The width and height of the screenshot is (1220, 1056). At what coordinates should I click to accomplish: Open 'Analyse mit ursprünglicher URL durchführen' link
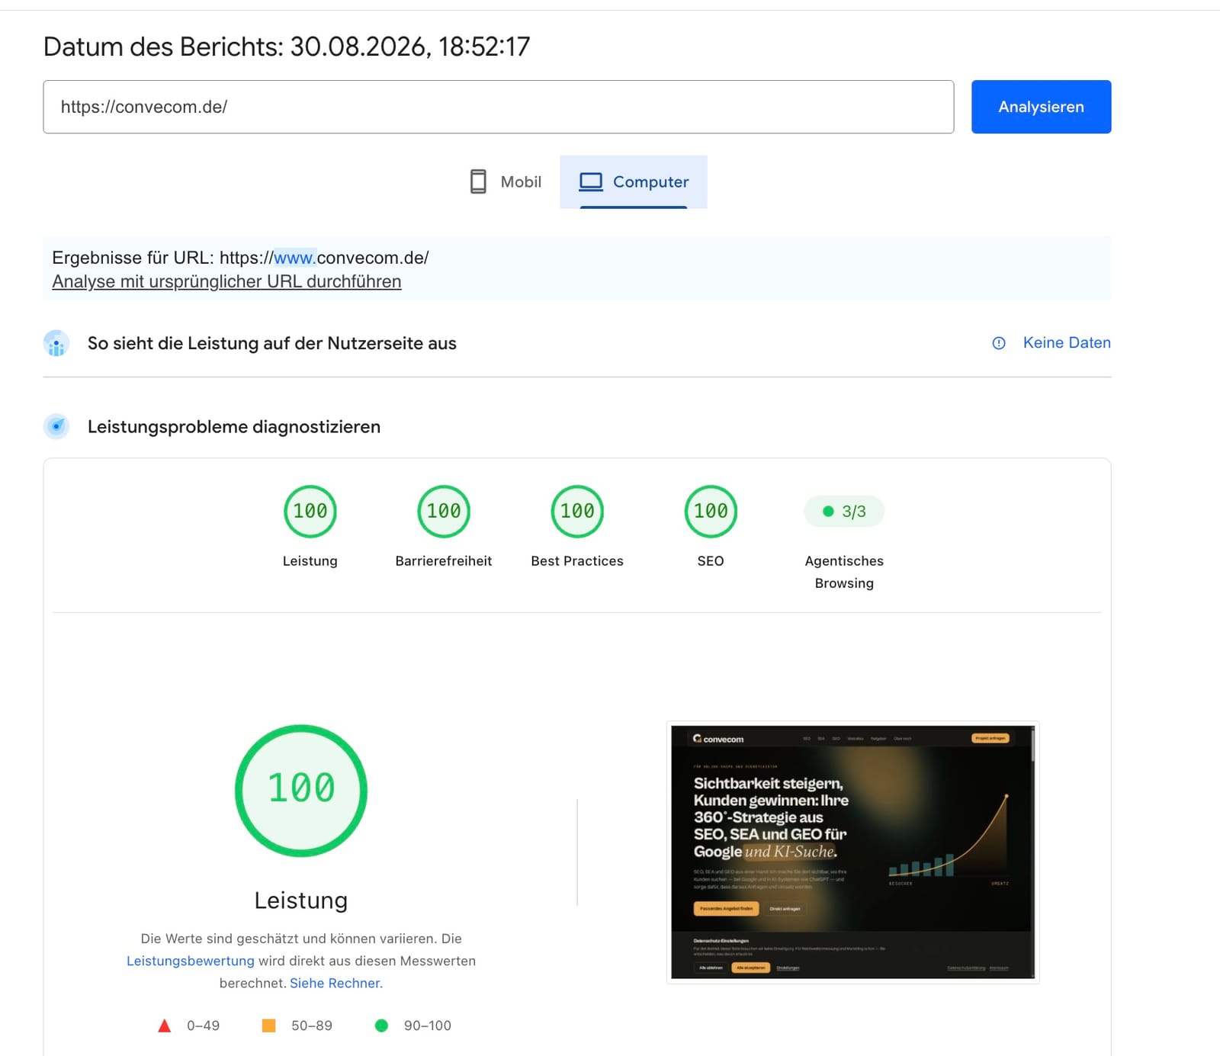tap(226, 281)
